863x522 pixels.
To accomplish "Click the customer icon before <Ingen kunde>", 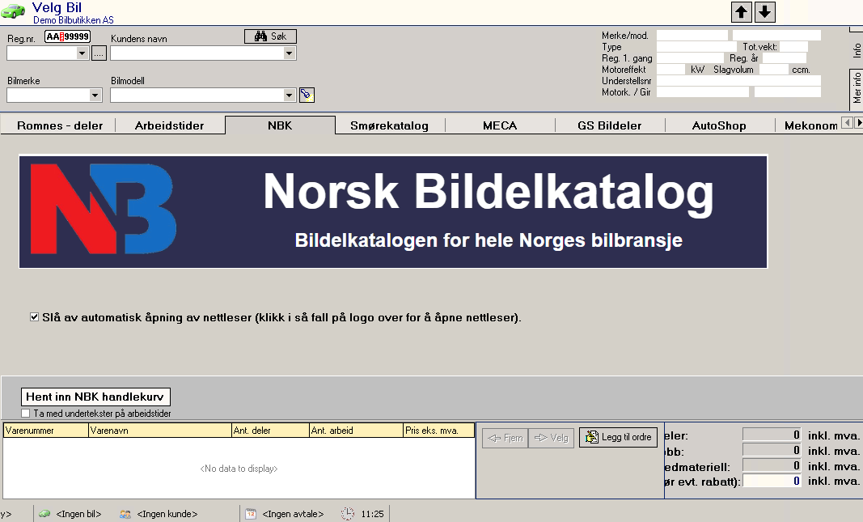I will [x=125, y=513].
